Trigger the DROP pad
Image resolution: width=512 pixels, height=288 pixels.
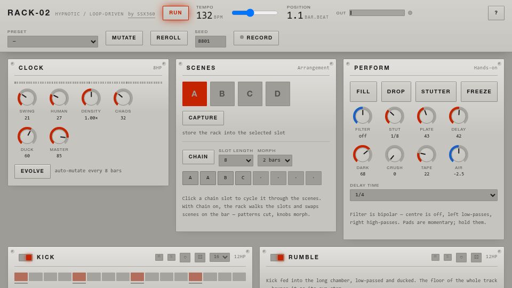(396, 92)
